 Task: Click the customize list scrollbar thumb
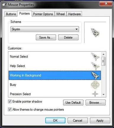pos(103,61)
